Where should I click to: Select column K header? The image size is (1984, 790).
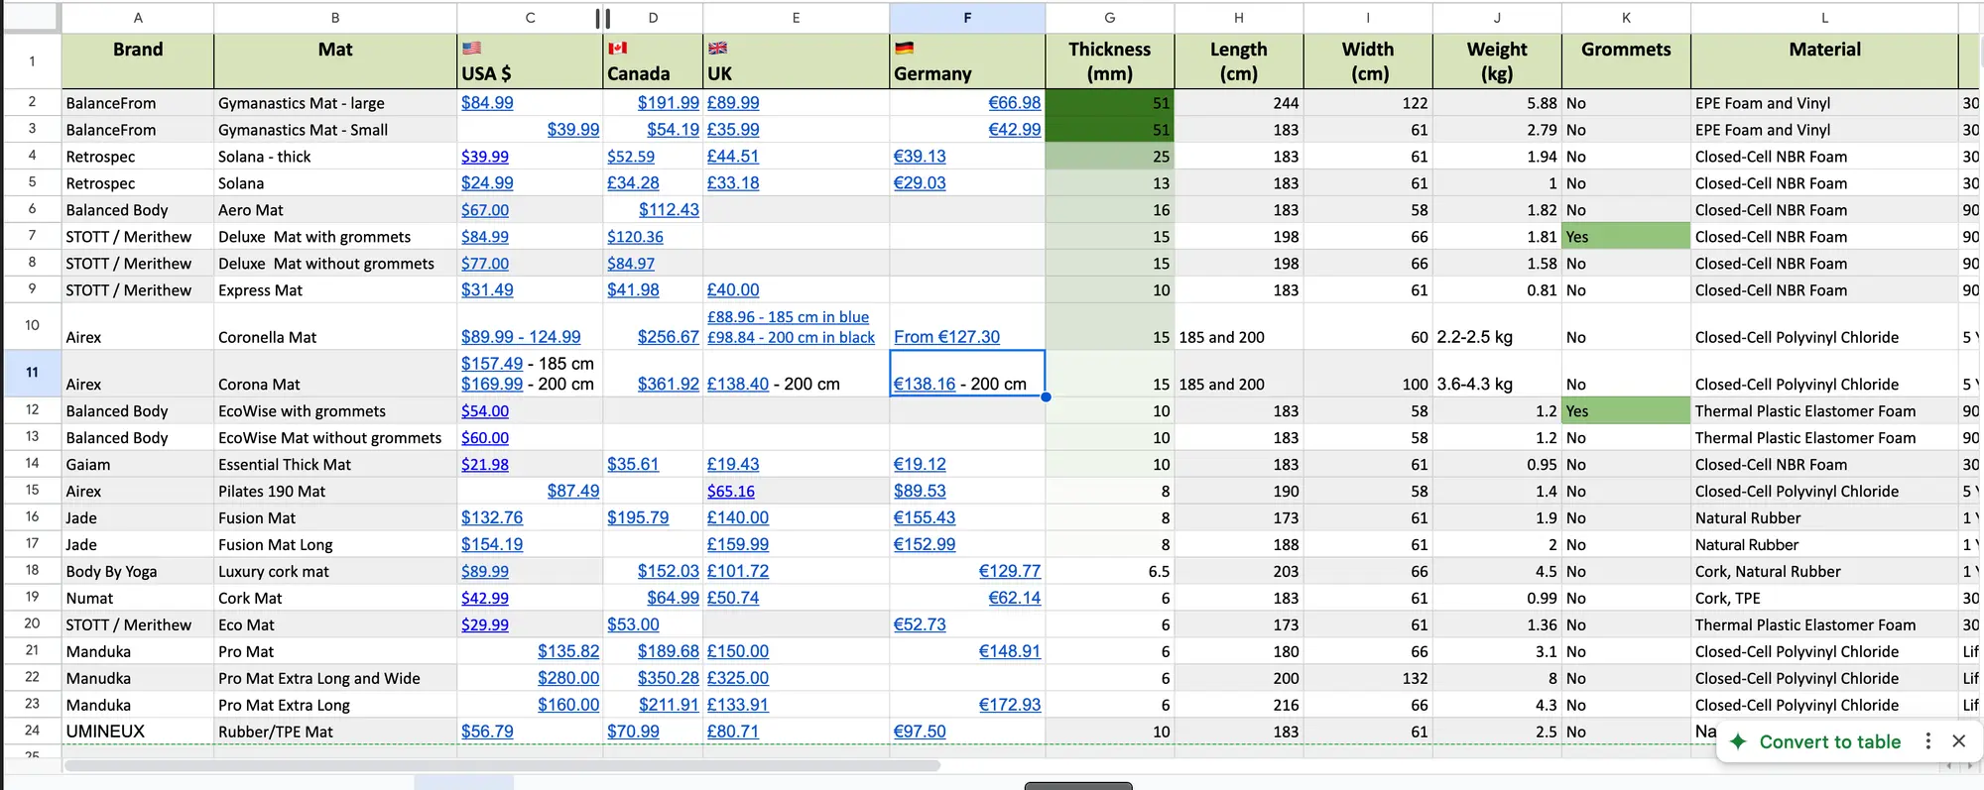1626,18
